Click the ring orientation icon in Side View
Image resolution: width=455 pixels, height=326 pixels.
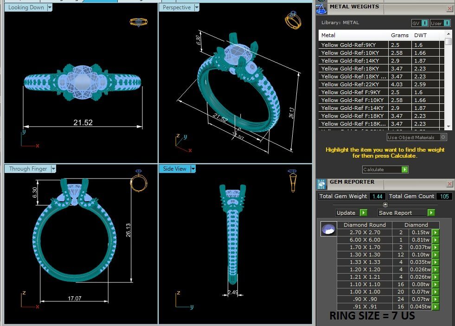[x=293, y=181]
